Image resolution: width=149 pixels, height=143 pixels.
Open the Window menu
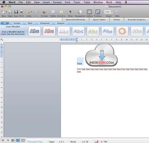click(98, 2)
